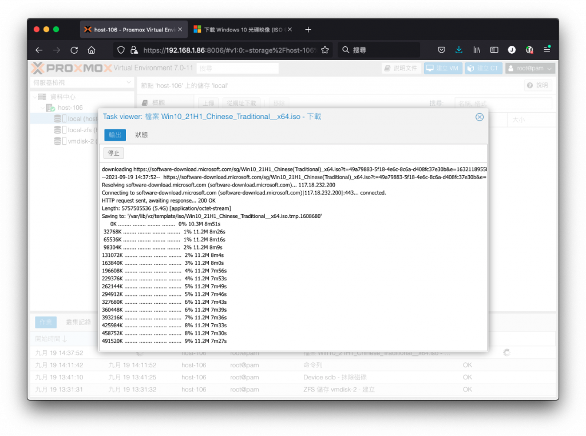
Task: Collapse the 資料中心 tree node
Action: tap(35, 97)
